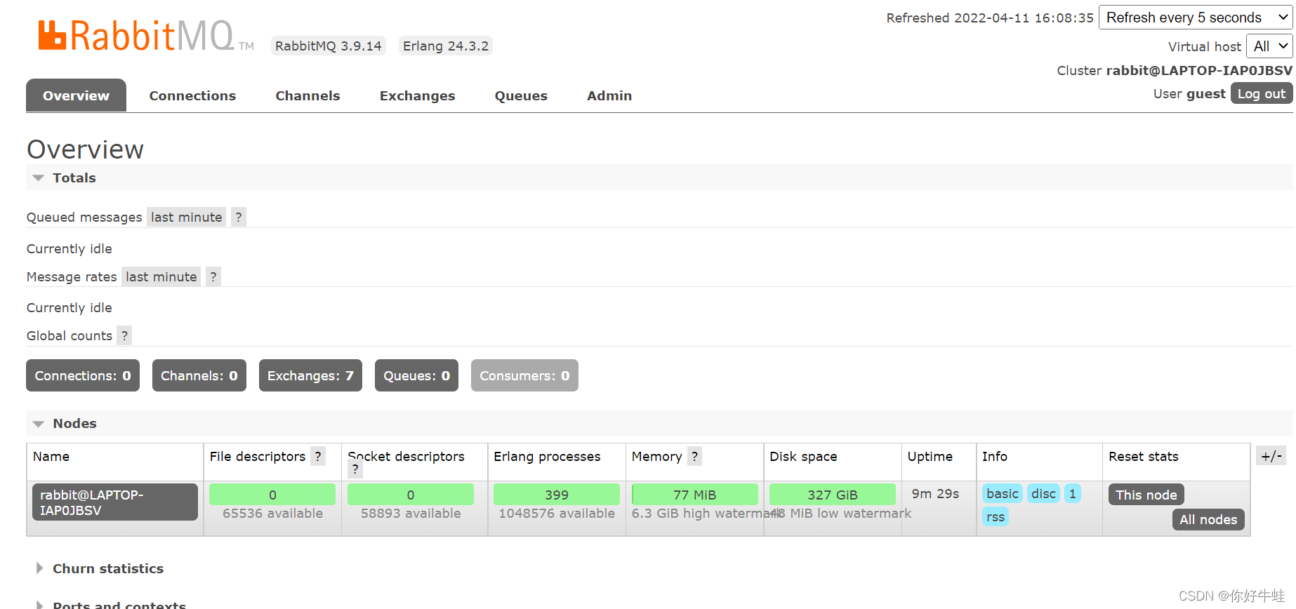
Task: Change Message rates last minute range
Action: coord(161,277)
